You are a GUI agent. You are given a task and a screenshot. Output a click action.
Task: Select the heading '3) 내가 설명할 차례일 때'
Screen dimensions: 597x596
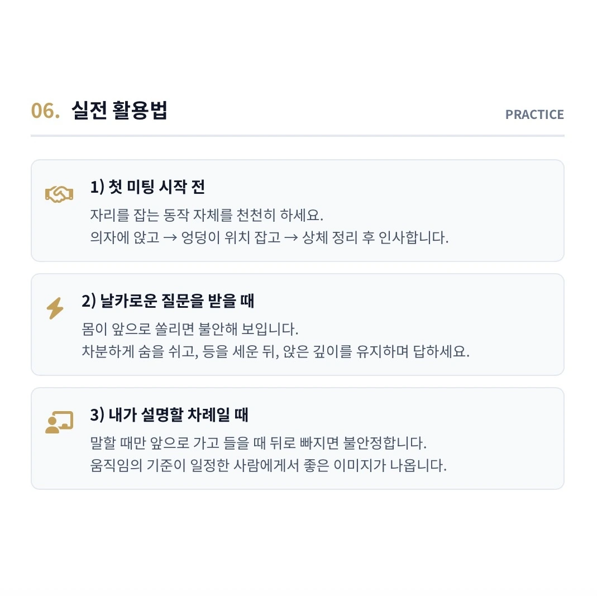click(x=169, y=414)
